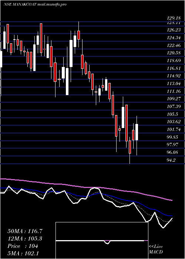Click the 96.08 price axis label
This screenshot has width=185, height=259.
[172, 152]
